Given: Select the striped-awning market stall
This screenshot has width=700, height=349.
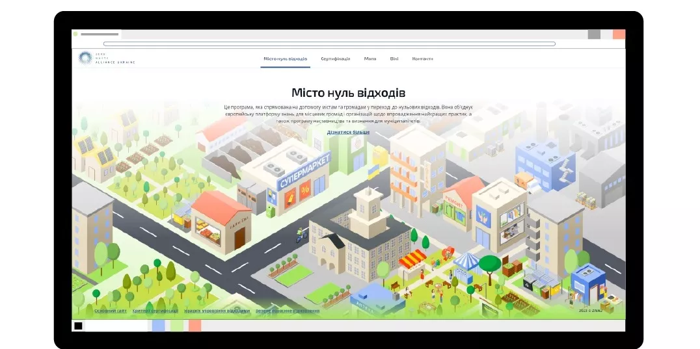Looking at the screenshot, I should pyautogui.click(x=415, y=263).
